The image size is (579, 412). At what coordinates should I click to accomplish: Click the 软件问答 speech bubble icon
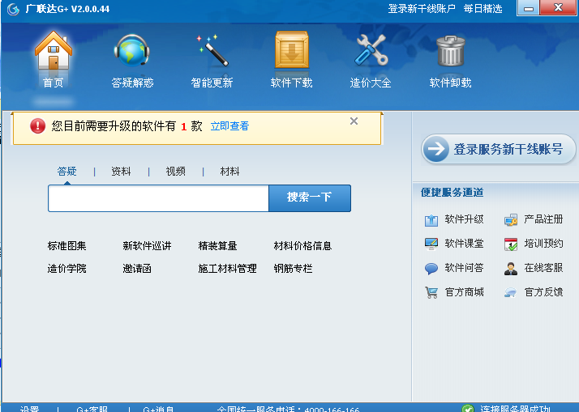(x=431, y=269)
